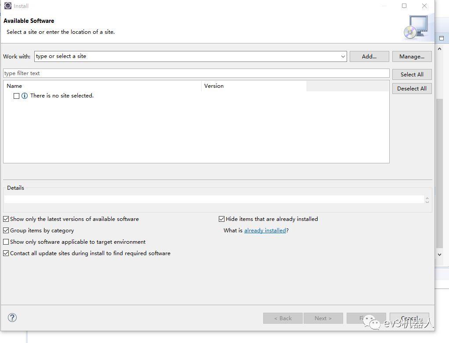
Task: Open the 'already installed' link
Action: point(265,231)
